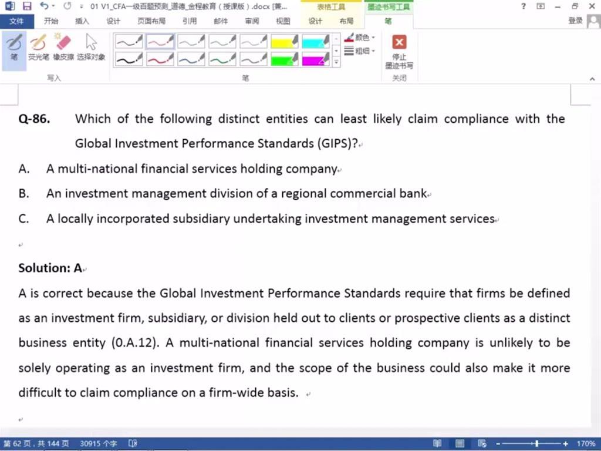Click the Word application icon

pyautogui.click(x=9, y=6)
